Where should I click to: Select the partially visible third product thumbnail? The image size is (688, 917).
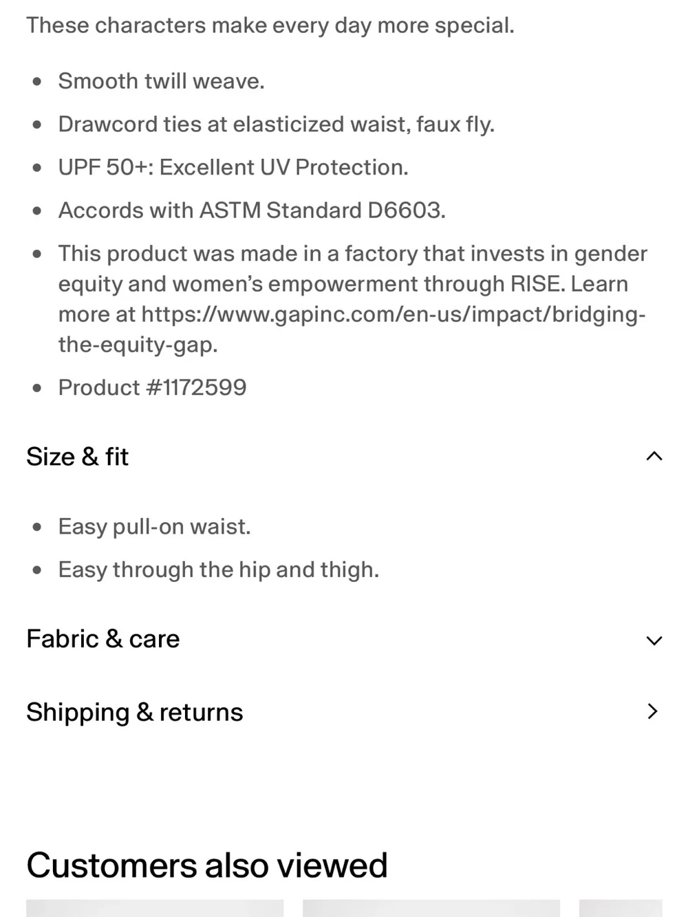pyautogui.click(x=621, y=908)
